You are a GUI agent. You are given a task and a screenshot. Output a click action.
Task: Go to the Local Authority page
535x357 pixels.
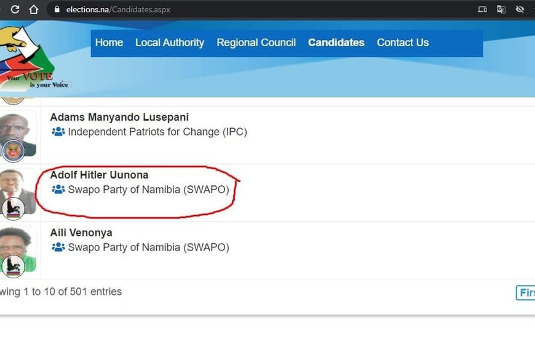(169, 42)
